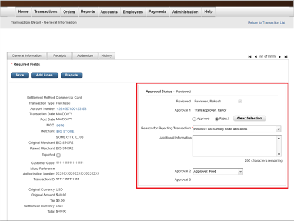
Task: Open the Payments menu
Action: click(158, 12)
